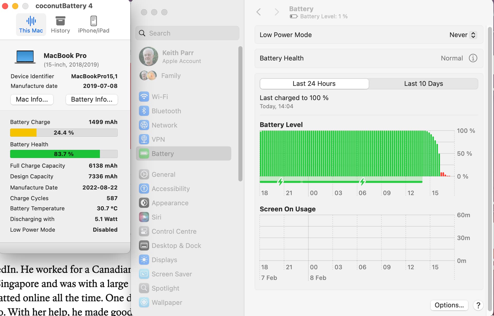Click the Screen On Usage chart
Screen dimensions: 494x316
point(357,238)
